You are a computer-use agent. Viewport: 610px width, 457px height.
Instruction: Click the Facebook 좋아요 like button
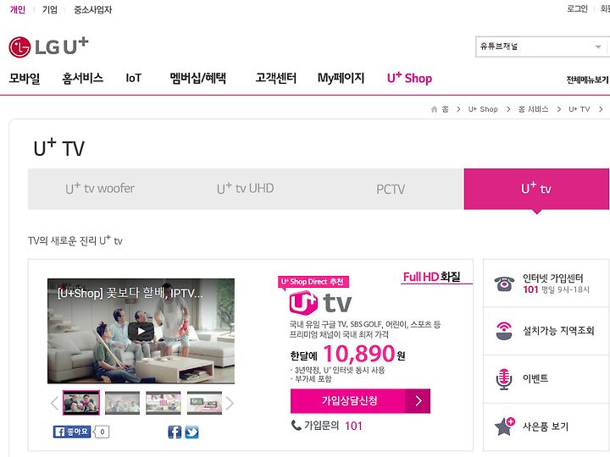[72, 432]
